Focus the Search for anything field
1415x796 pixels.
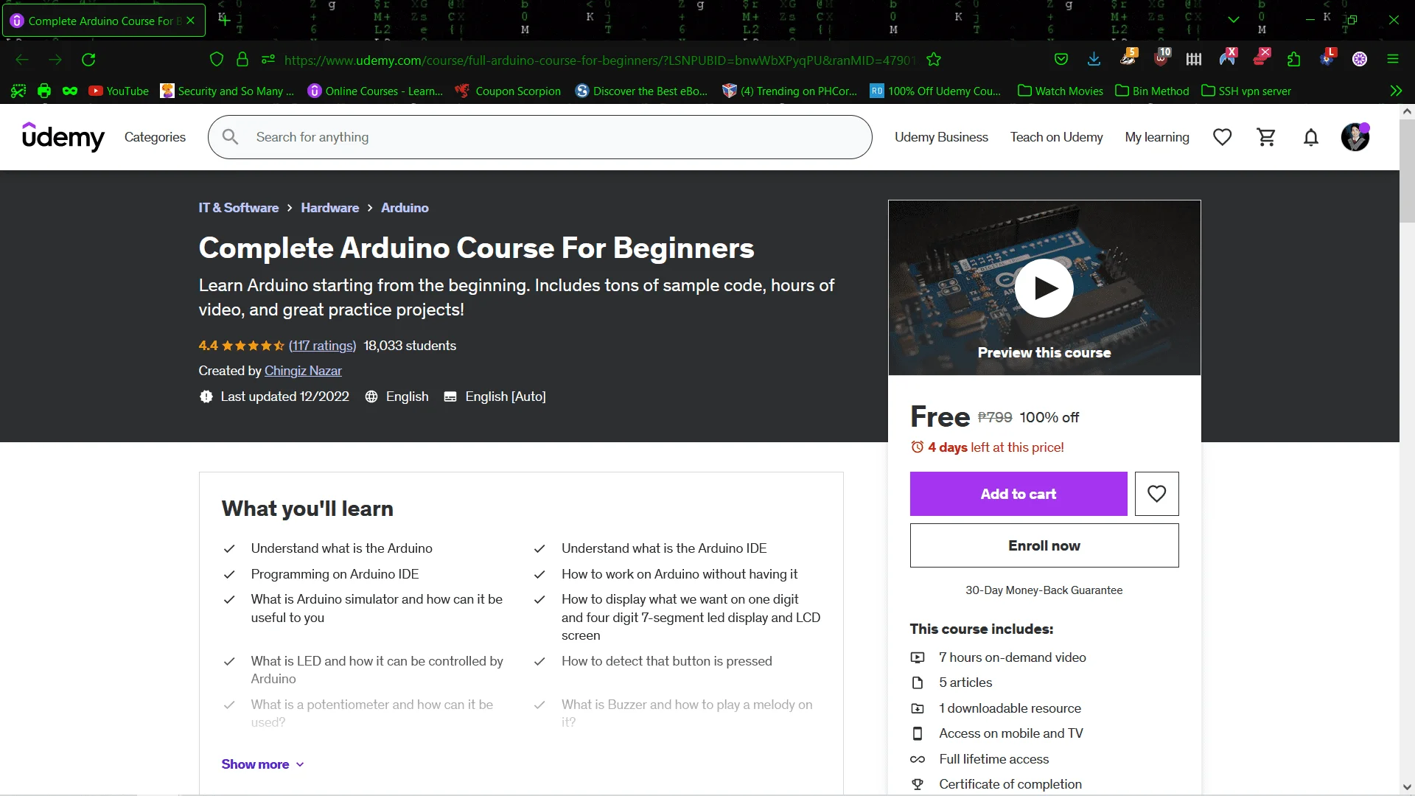539,137
